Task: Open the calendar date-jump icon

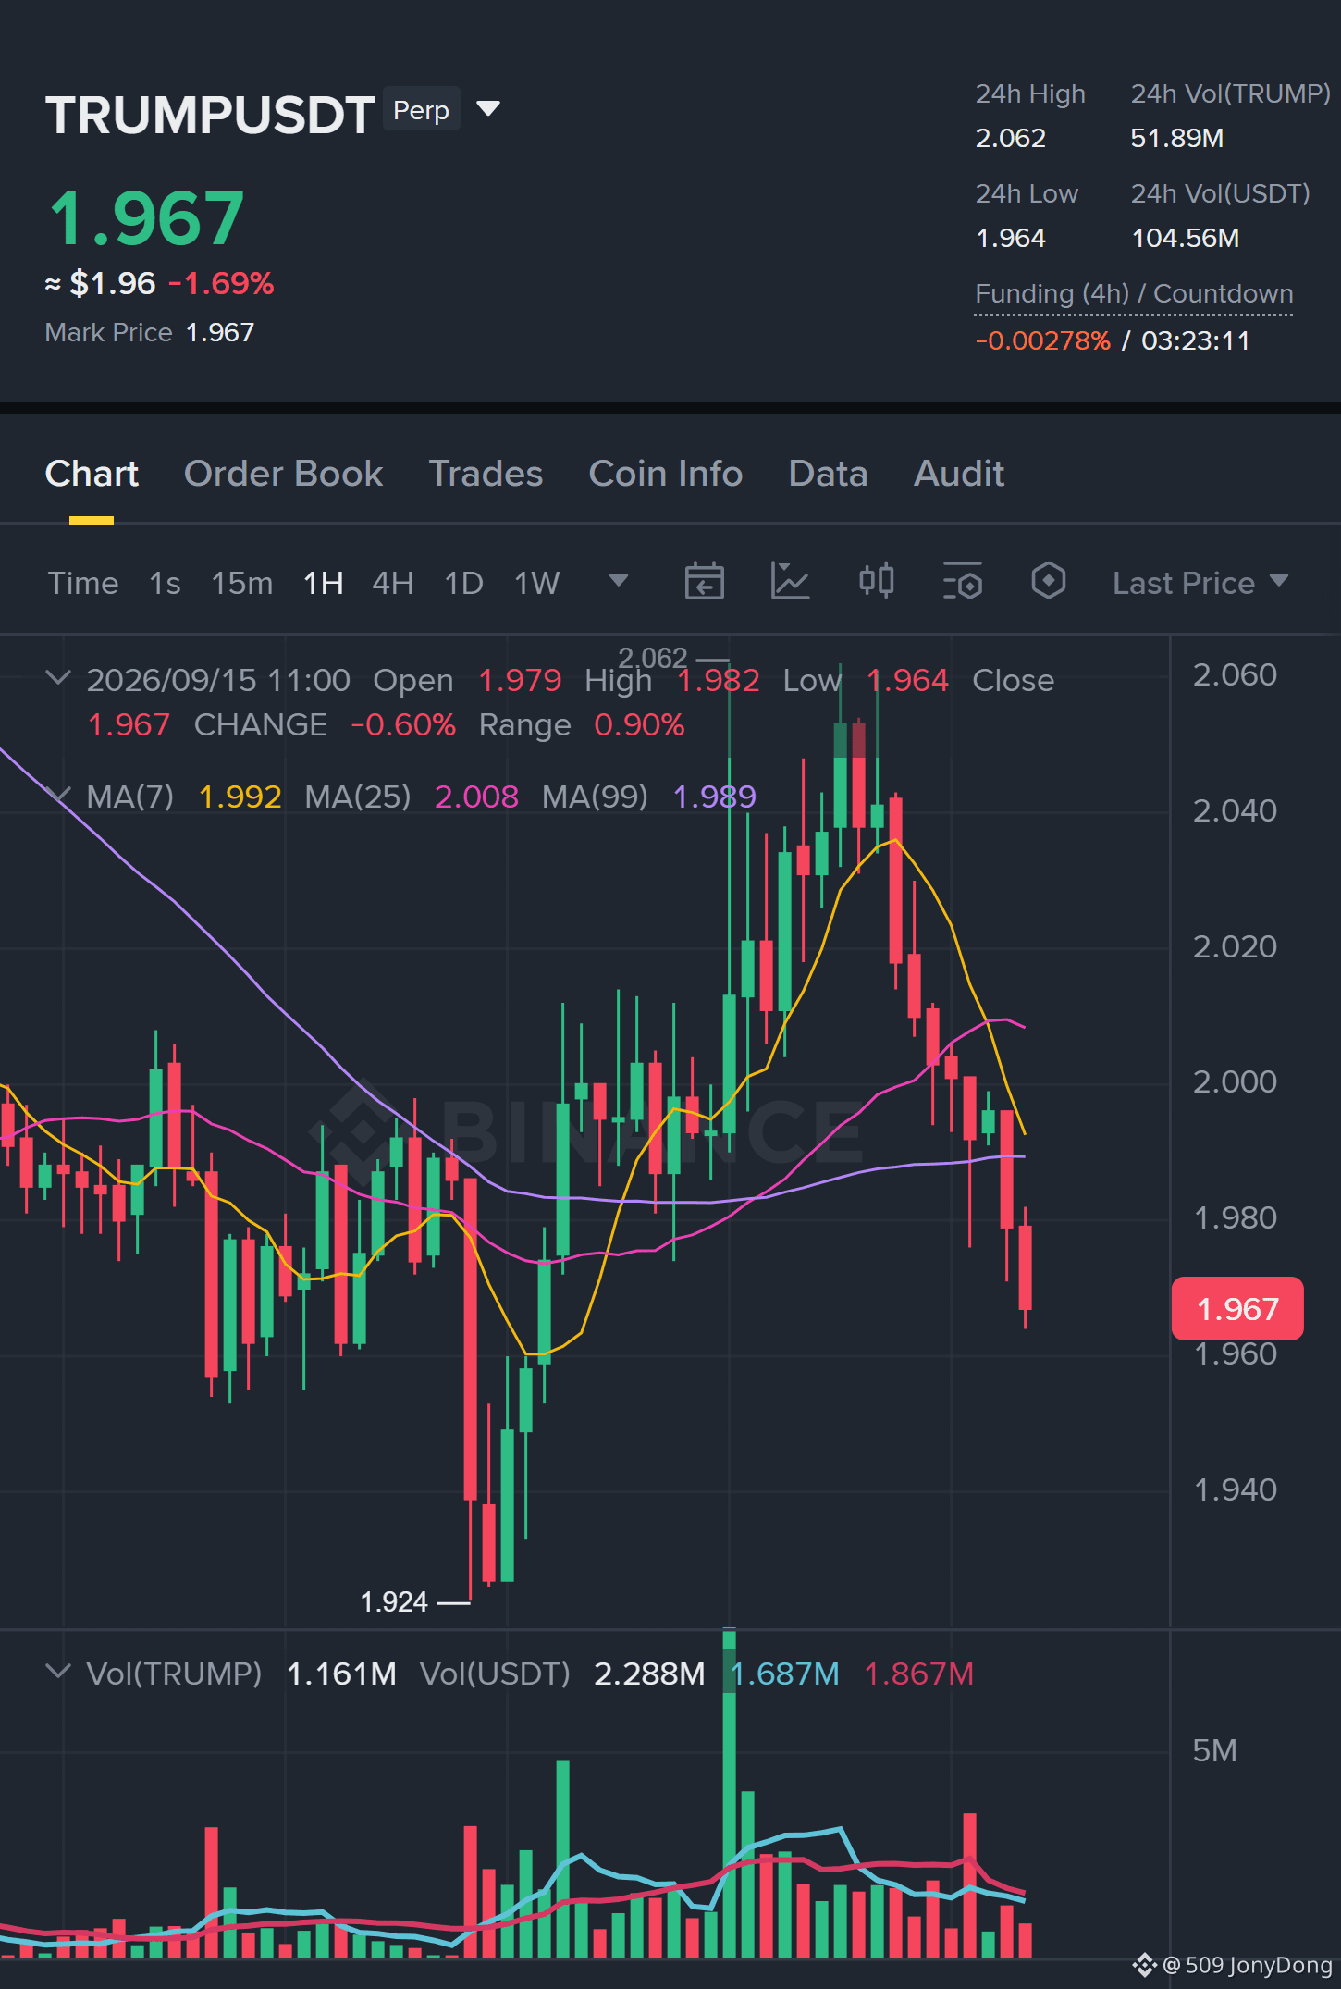Action: point(704,582)
